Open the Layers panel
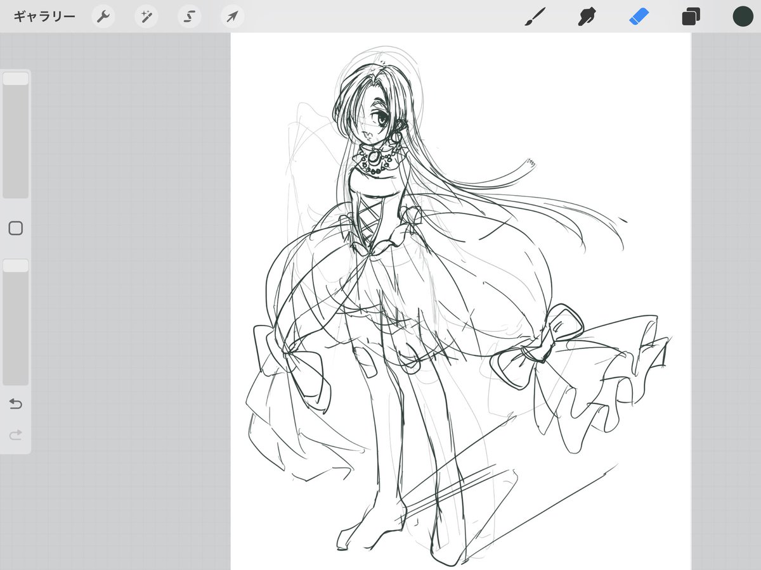Screen dimensions: 761x570 pos(691,16)
